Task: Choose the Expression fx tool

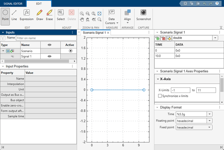Action: click(27, 16)
